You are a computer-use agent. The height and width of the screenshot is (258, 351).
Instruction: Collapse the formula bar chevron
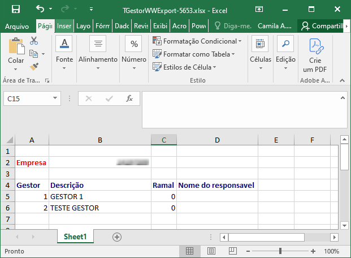[343, 98]
